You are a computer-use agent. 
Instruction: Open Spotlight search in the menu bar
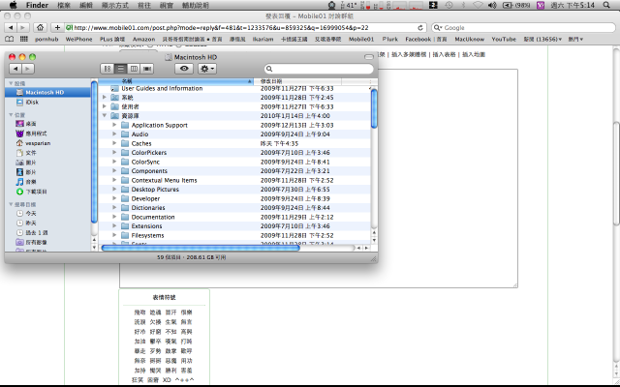click(x=606, y=5)
